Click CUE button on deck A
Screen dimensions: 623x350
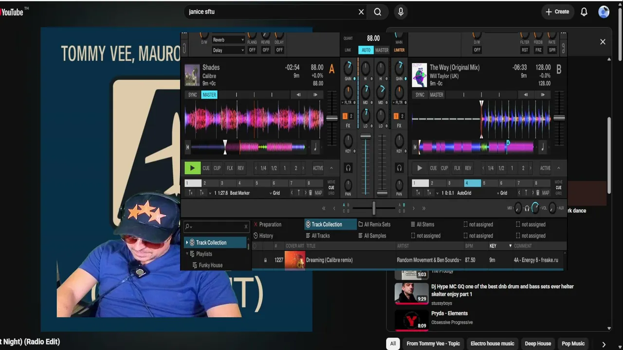(206, 168)
